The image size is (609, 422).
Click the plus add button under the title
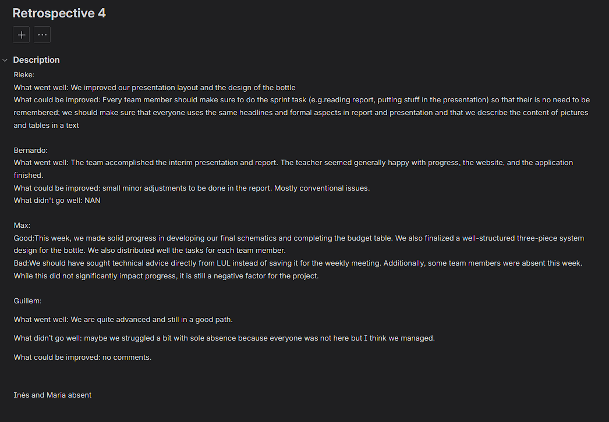click(22, 35)
